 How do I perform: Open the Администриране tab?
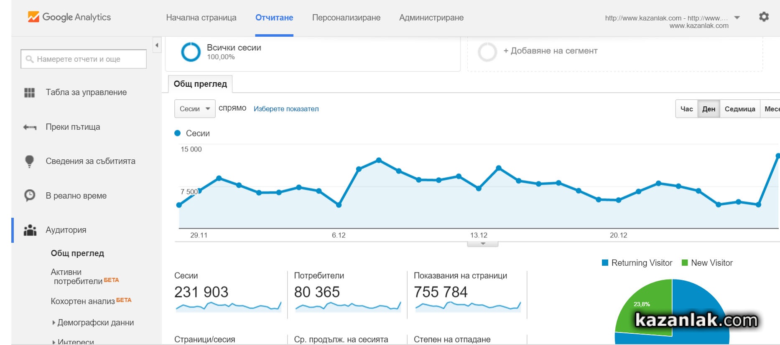(431, 18)
